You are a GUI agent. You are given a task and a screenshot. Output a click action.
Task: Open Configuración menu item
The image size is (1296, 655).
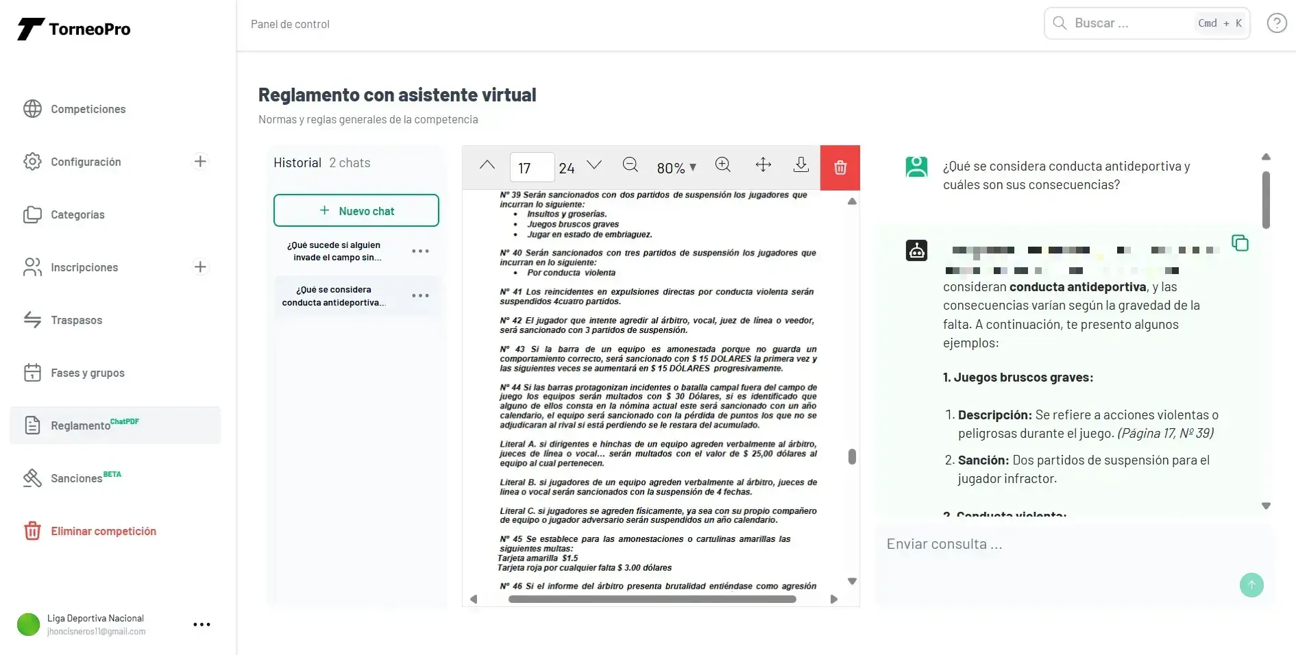click(x=86, y=162)
